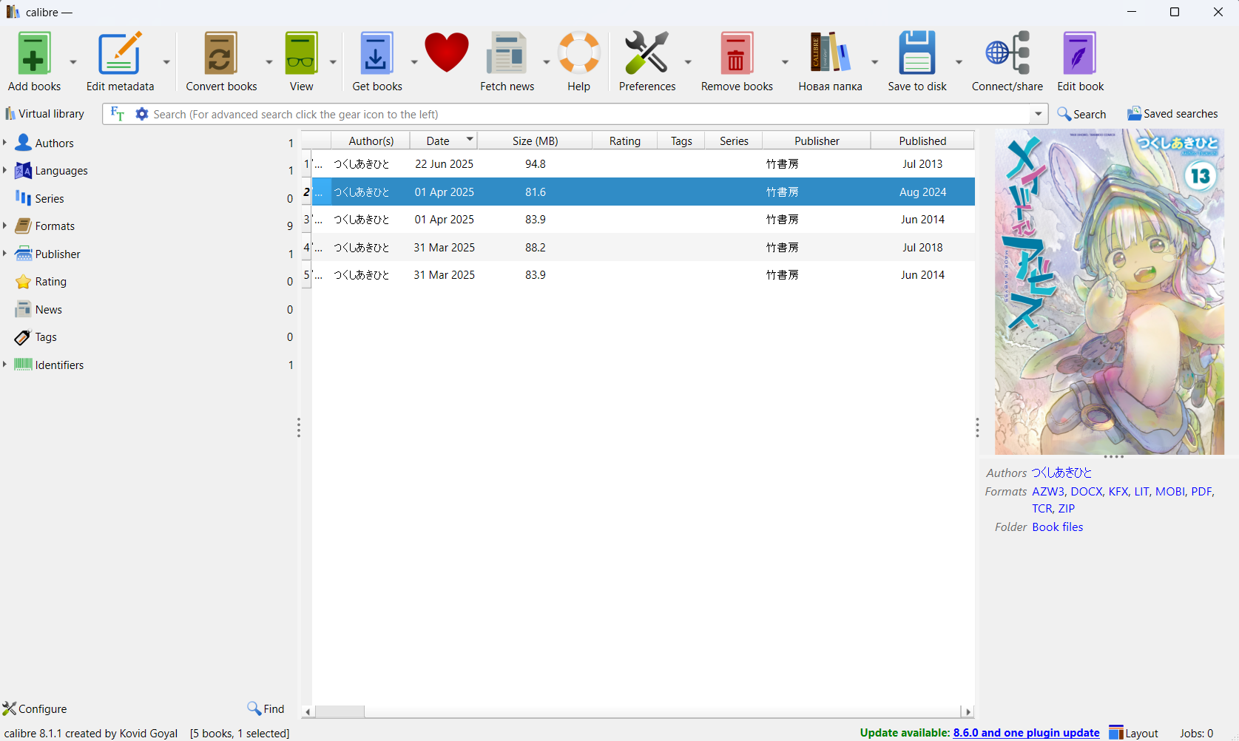The height and width of the screenshot is (741, 1239).
Task: Open the search history dropdown
Action: point(1039,114)
